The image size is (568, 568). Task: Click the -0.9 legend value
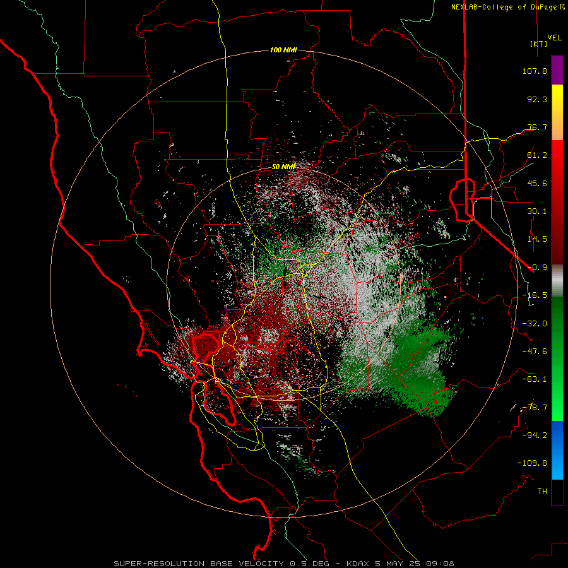pyautogui.click(x=537, y=268)
